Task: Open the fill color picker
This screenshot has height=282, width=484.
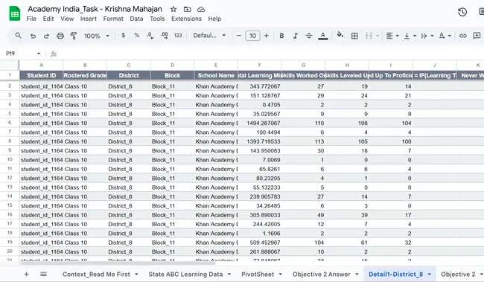Action: point(340,35)
